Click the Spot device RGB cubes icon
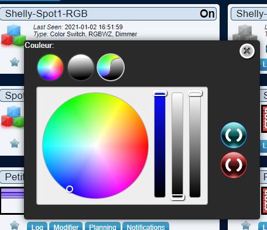The width and height of the screenshot is (267, 230). [x=12, y=116]
